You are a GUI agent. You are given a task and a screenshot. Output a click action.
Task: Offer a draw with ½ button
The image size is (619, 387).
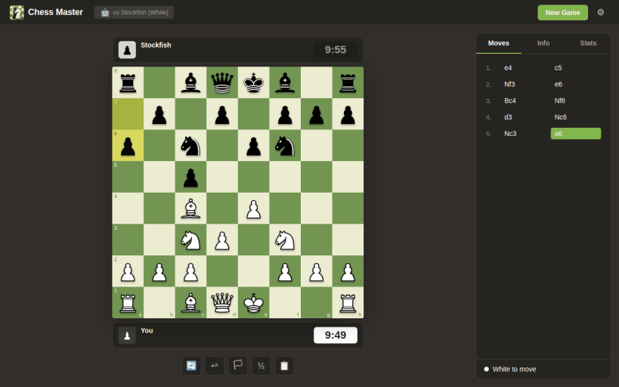click(x=261, y=366)
